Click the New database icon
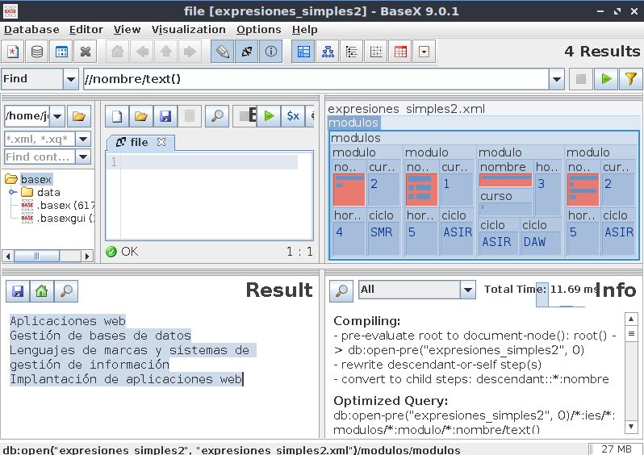644x455 pixels. point(13,52)
